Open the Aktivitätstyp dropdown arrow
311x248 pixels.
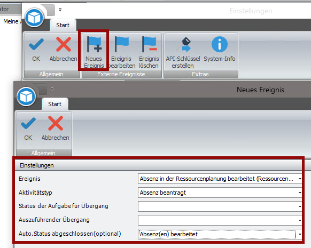300,193
